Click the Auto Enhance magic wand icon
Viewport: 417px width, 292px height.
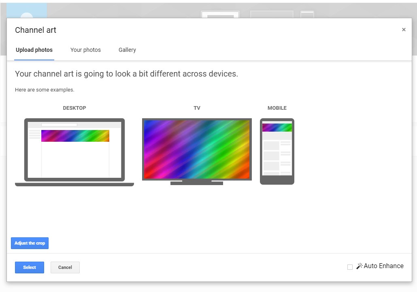pos(359,266)
